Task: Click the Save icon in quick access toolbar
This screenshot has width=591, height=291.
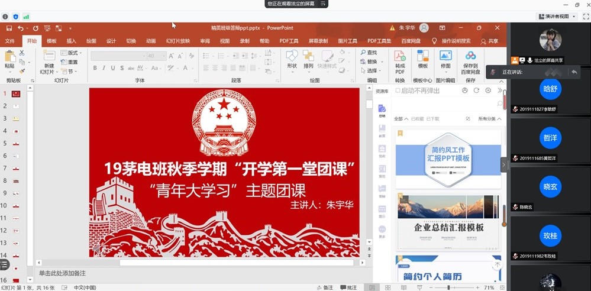Action: pos(9,28)
